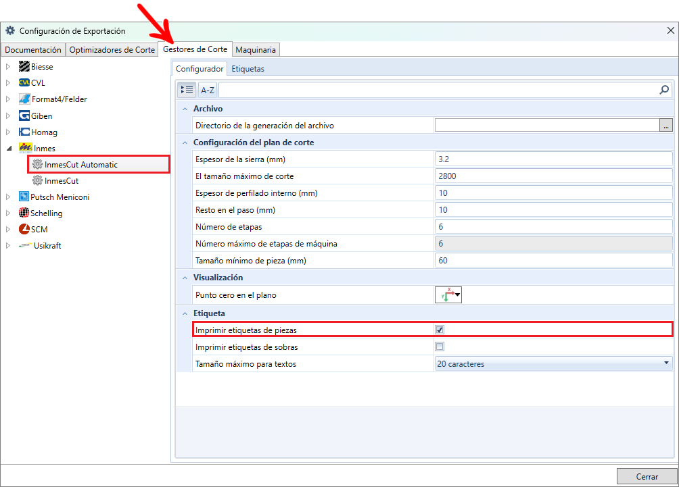Viewport: 679px width, 487px height.
Task: Click the Punto cero en el plano label
Action: [235, 295]
